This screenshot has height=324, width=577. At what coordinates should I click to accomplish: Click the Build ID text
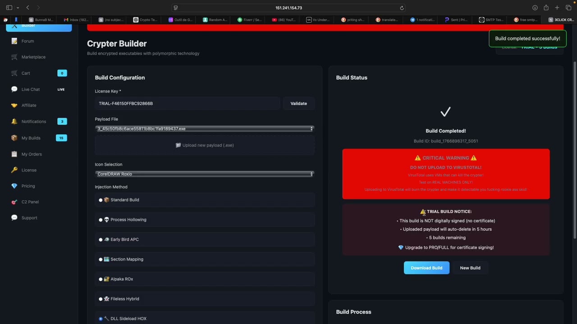446,141
